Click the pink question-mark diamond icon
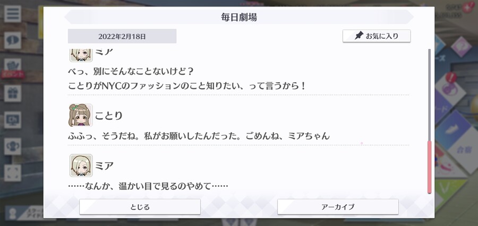478x226 pixels. click(461, 47)
